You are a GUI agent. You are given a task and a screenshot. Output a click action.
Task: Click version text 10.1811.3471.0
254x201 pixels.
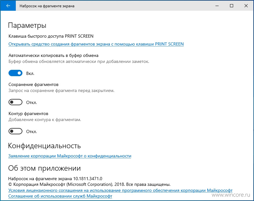click(88, 179)
